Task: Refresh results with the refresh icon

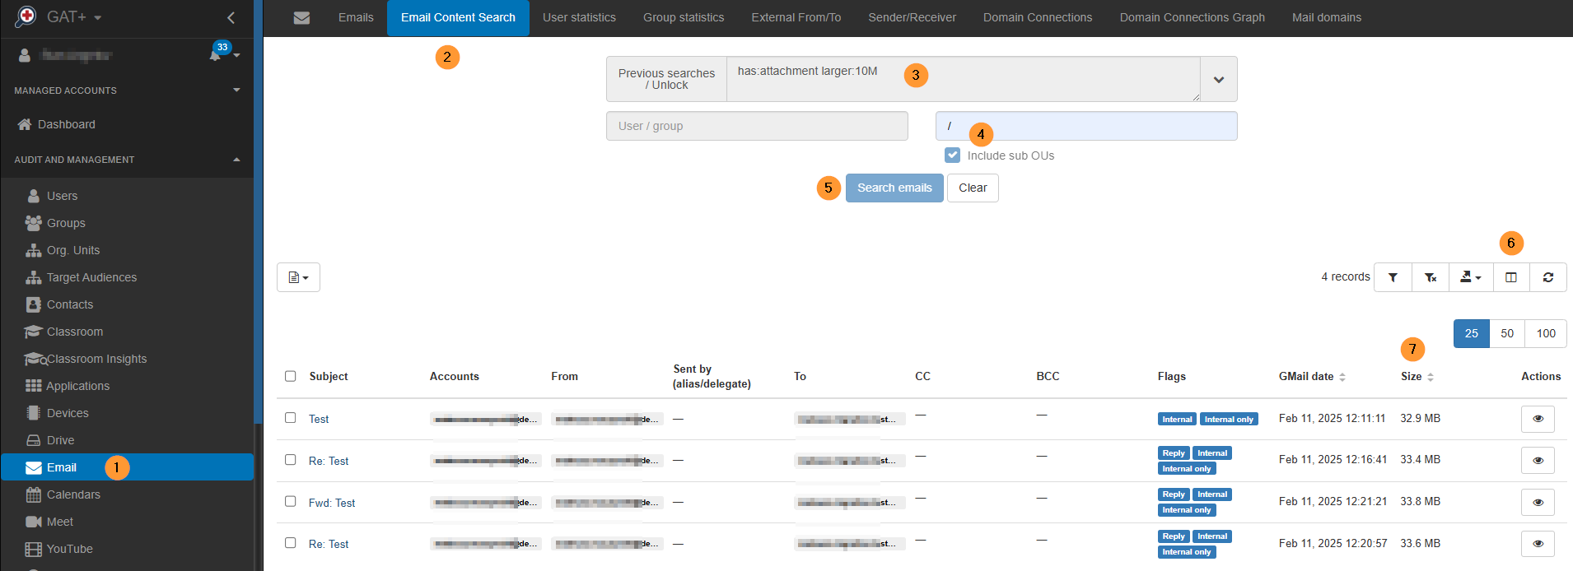Action: click(1548, 277)
